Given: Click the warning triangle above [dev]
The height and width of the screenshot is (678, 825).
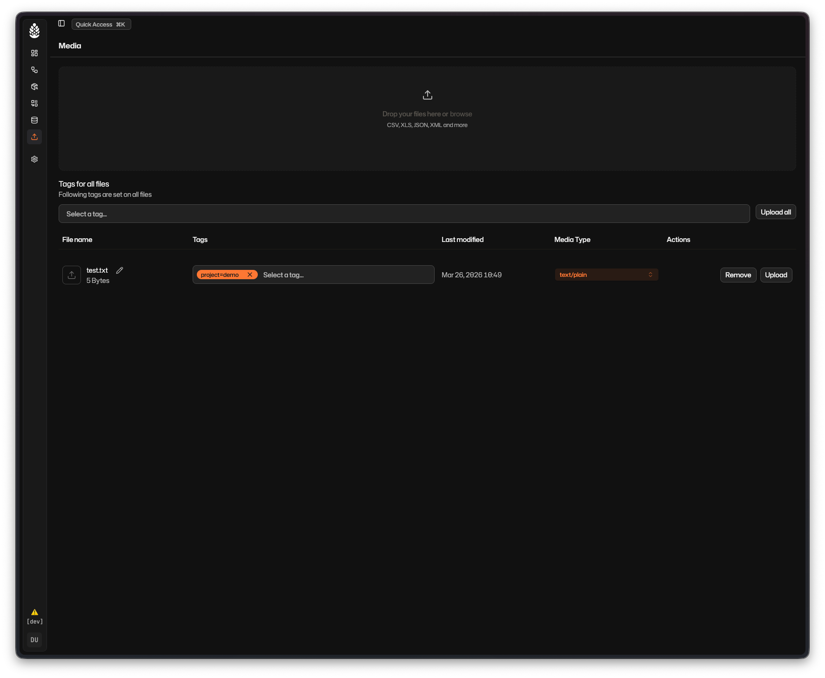Looking at the screenshot, I should coord(34,612).
